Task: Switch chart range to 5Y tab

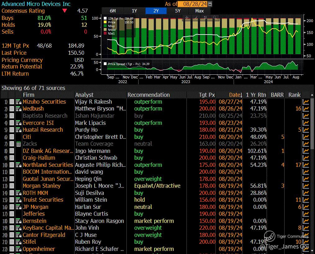Action: tap(178, 11)
